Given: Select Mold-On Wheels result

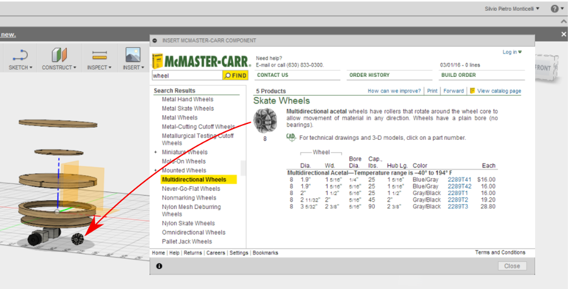Looking at the screenshot, I should (x=184, y=161).
